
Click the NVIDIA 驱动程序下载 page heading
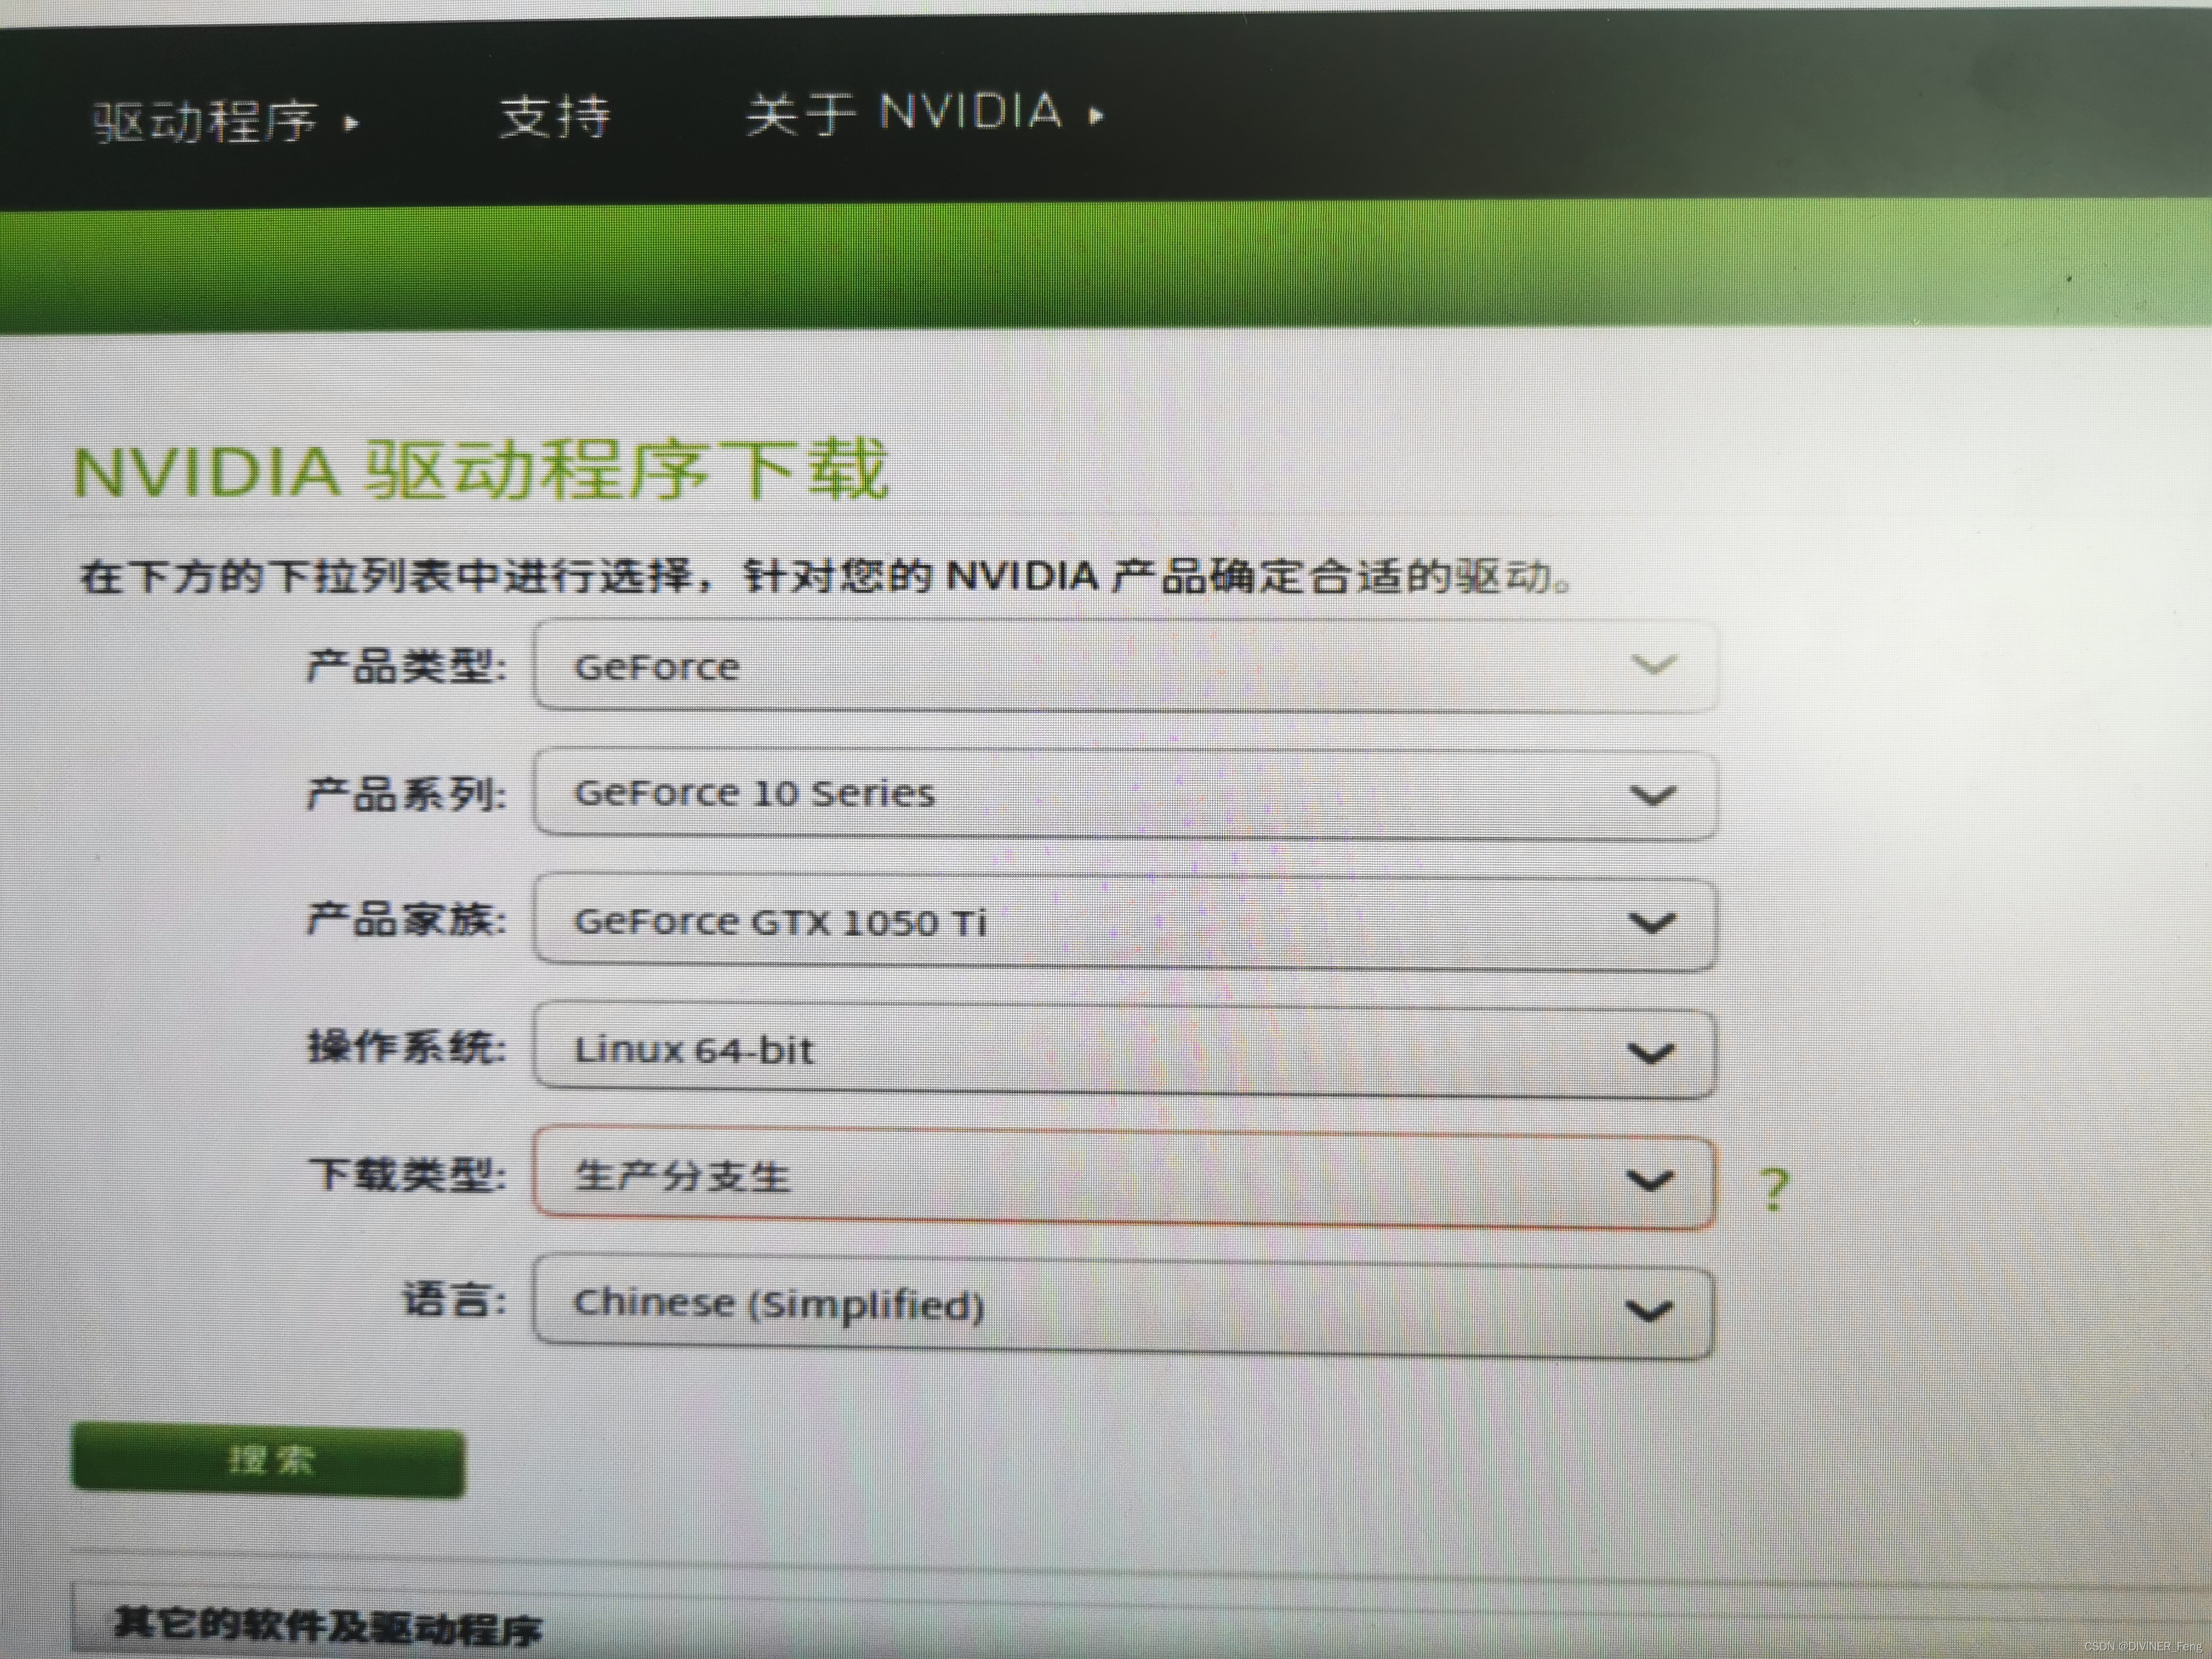pos(481,470)
